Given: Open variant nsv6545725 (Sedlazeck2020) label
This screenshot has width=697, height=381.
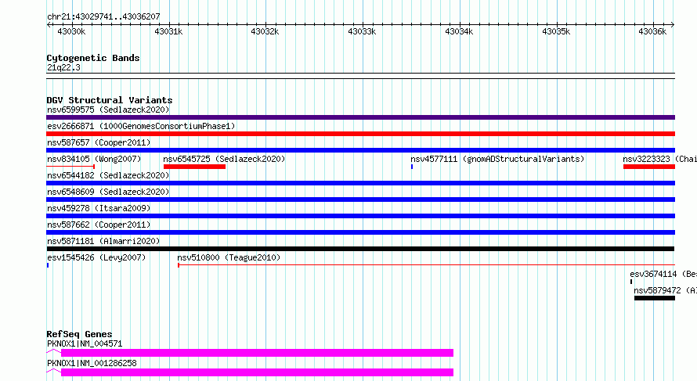Looking at the screenshot, I should [x=224, y=159].
